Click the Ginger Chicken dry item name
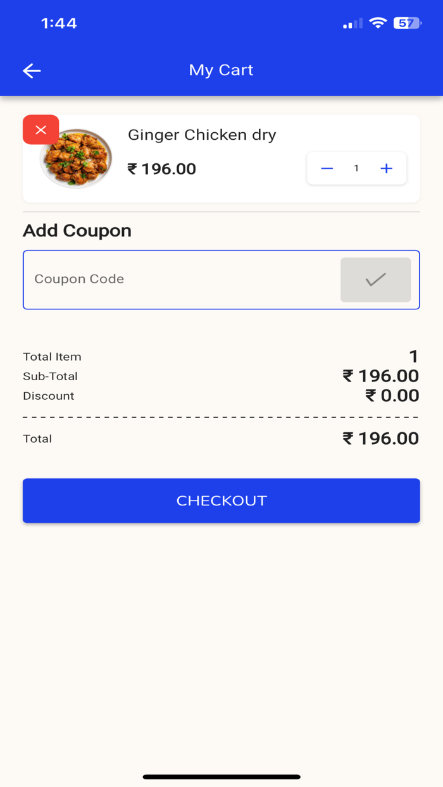 tap(201, 135)
